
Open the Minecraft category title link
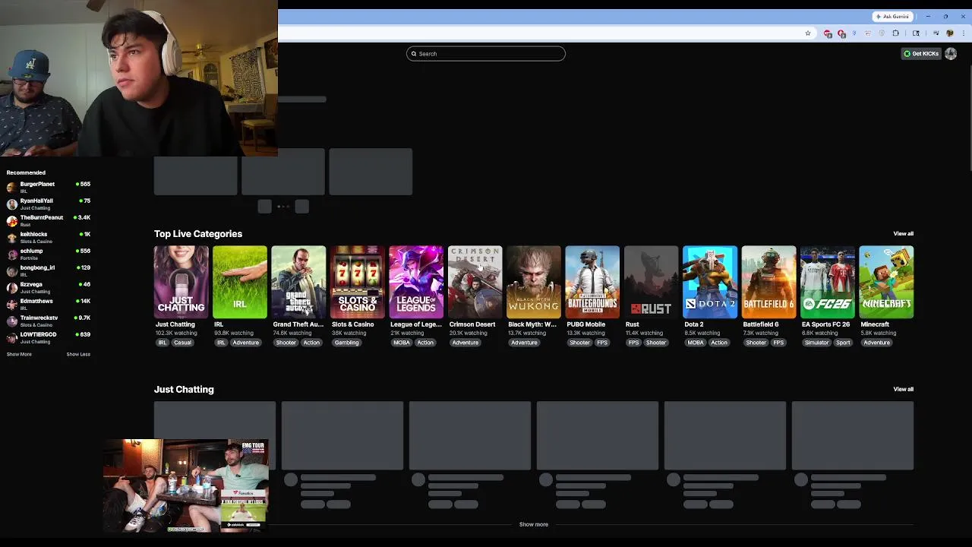tap(875, 324)
